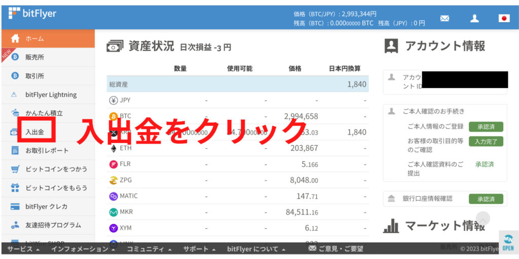Click the 入力完了 button
This screenshot has width=519, height=259.
click(486, 142)
